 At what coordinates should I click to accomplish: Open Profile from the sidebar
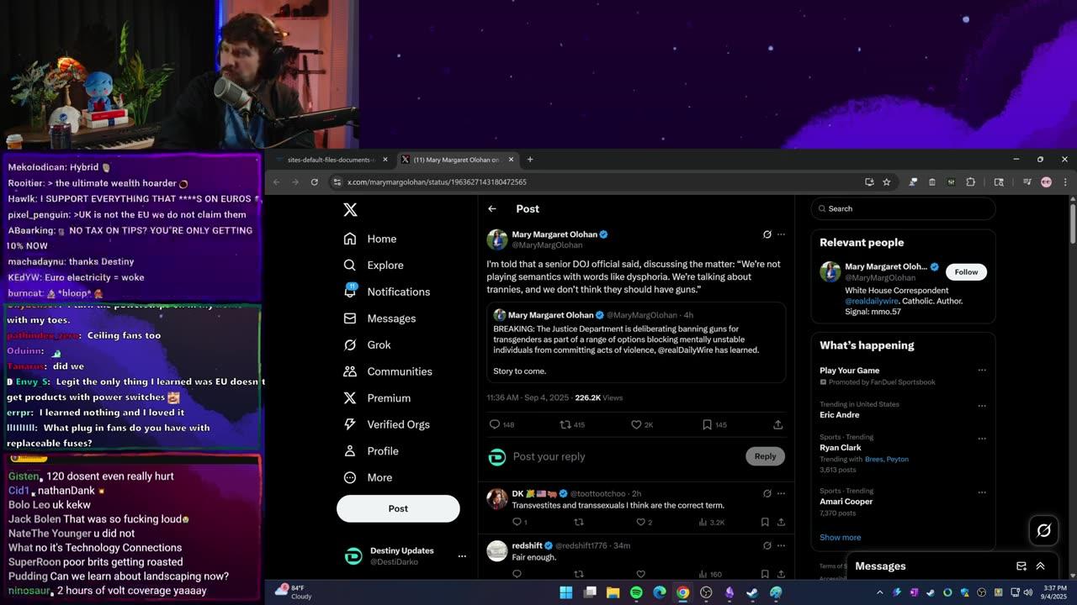(x=371, y=451)
